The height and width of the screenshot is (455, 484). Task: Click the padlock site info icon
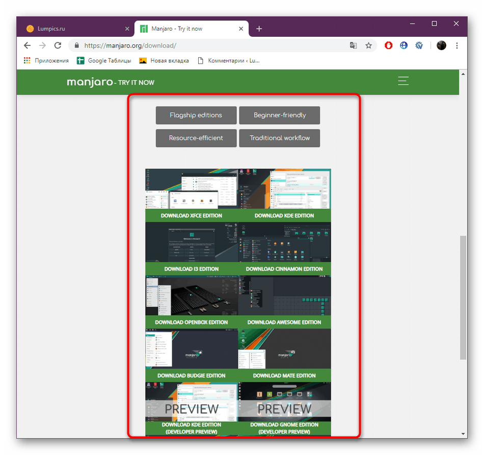(77, 45)
